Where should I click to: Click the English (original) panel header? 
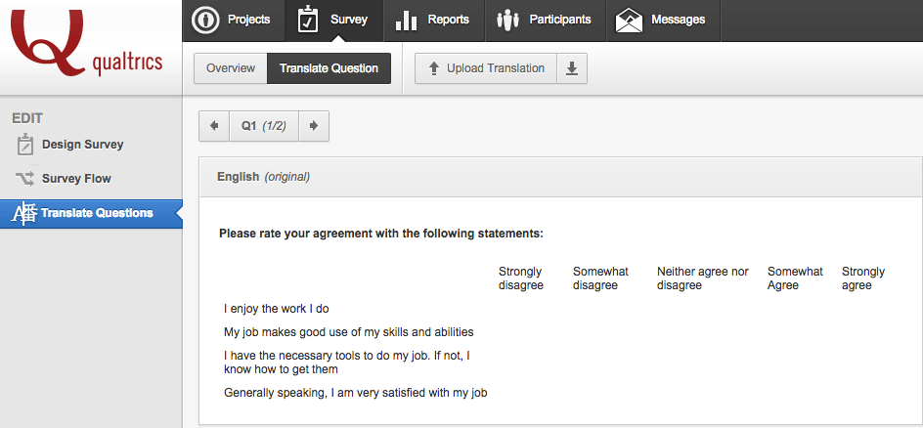(560, 176)
